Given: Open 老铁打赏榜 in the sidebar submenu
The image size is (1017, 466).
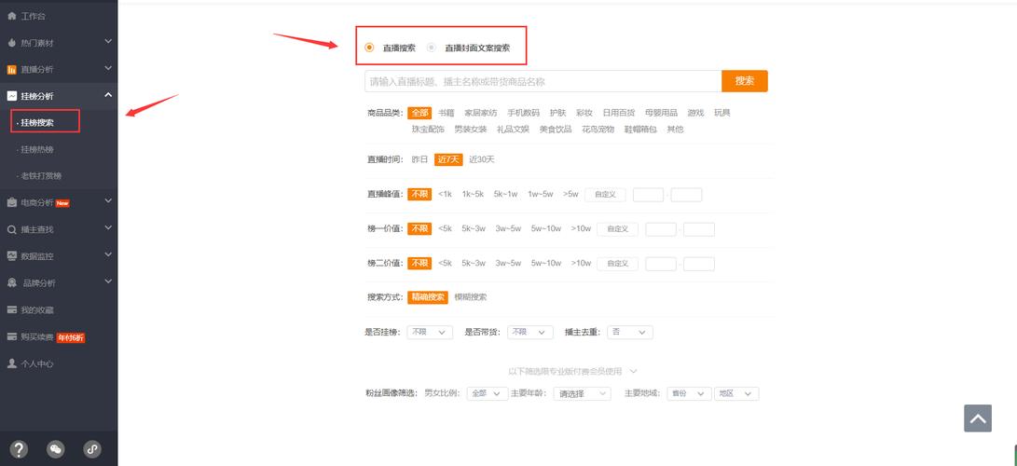Looking at the screenshot, I should 40,175.
